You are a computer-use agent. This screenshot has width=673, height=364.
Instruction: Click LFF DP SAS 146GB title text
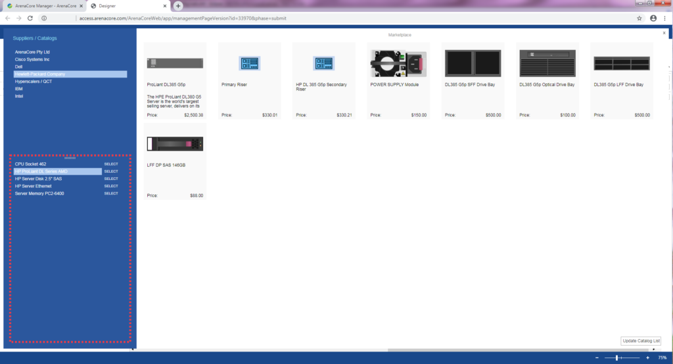pos(166,165)
